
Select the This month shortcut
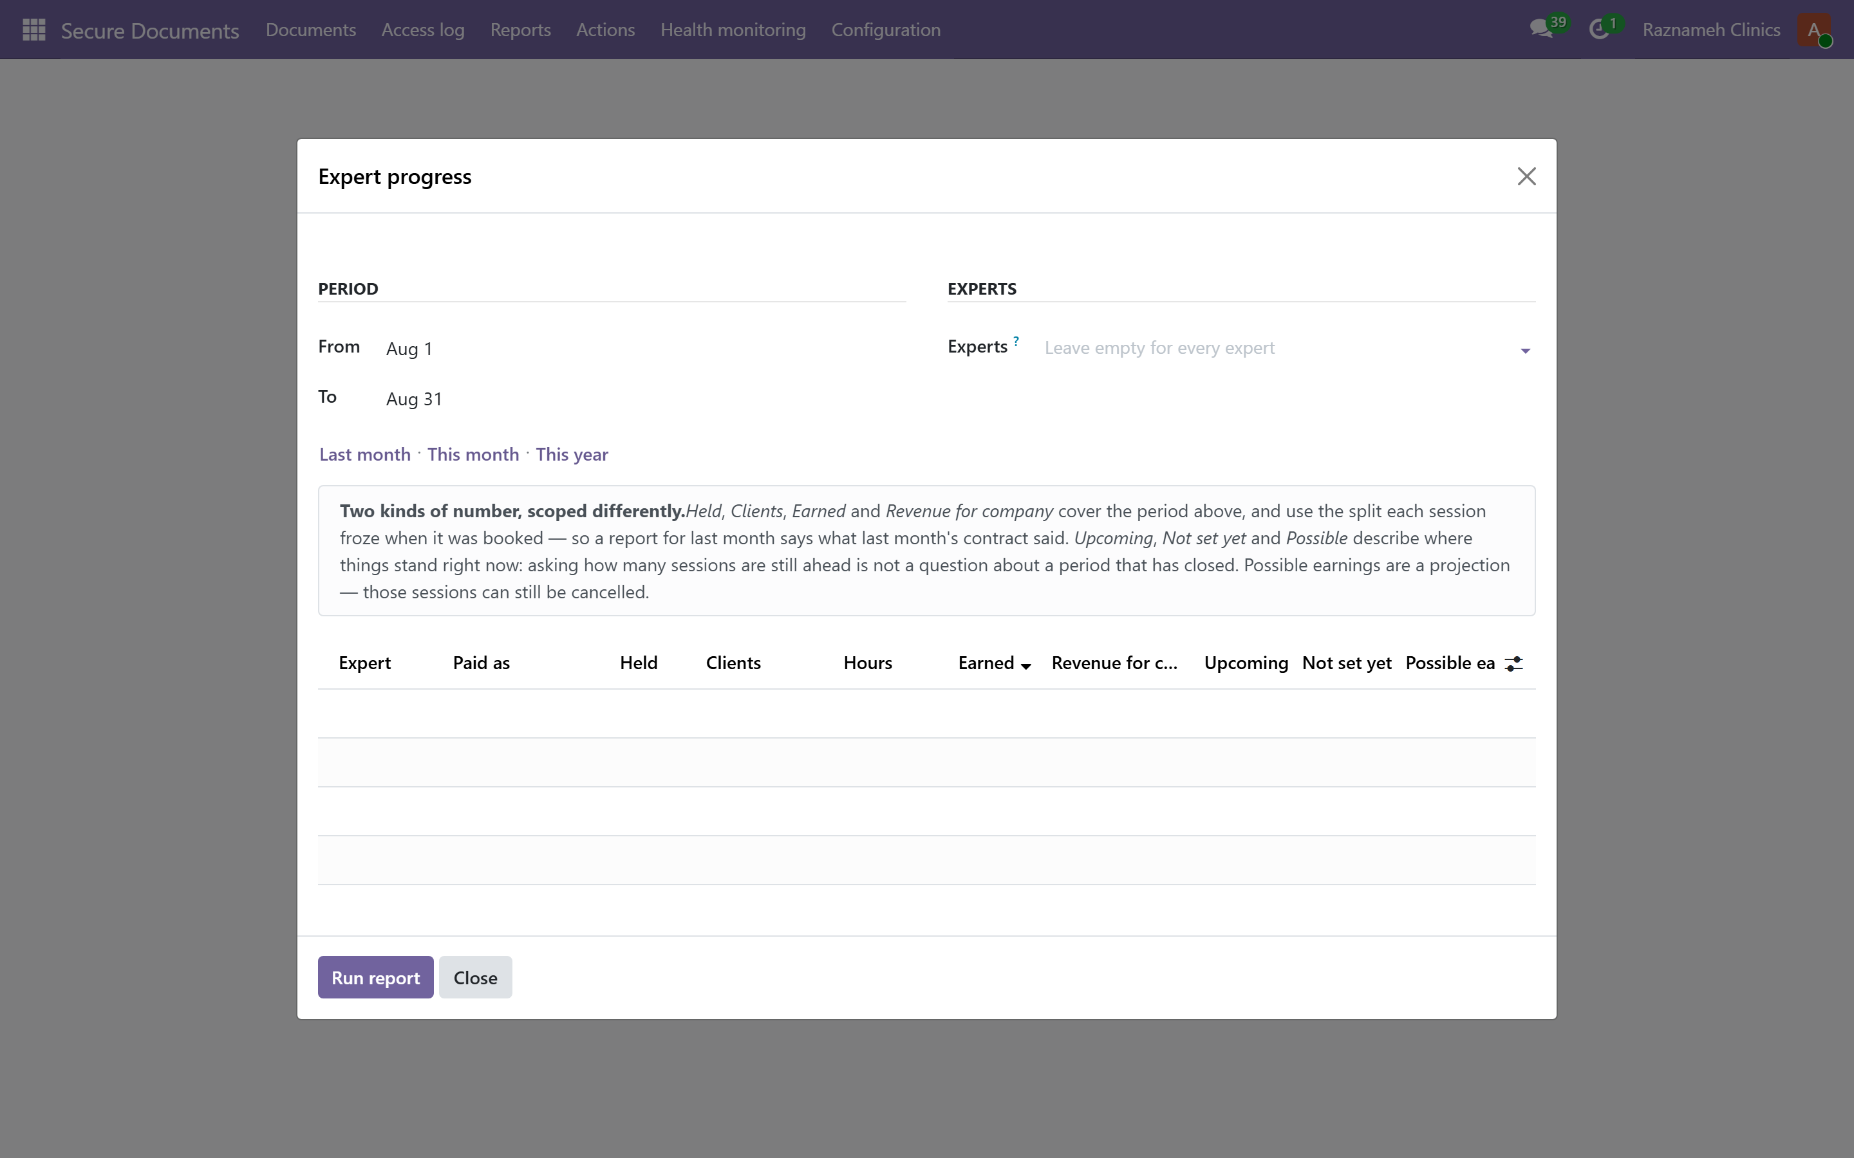[x=473, y=454]
